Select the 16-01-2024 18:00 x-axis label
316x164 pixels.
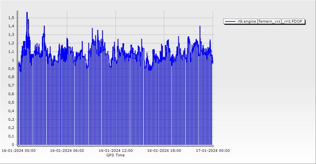[164, 151]
